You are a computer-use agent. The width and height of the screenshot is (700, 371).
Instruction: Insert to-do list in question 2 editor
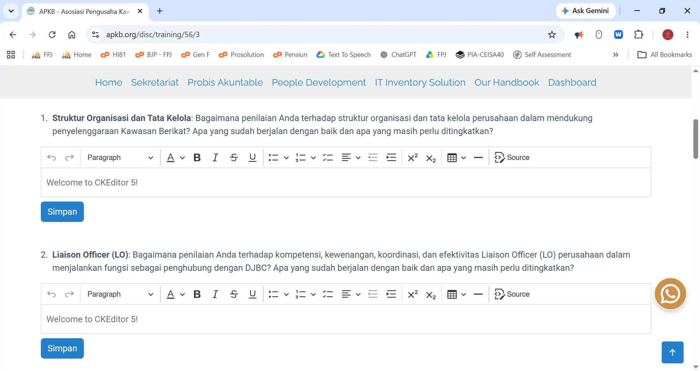pyautogui.click(x=328, y=294)
